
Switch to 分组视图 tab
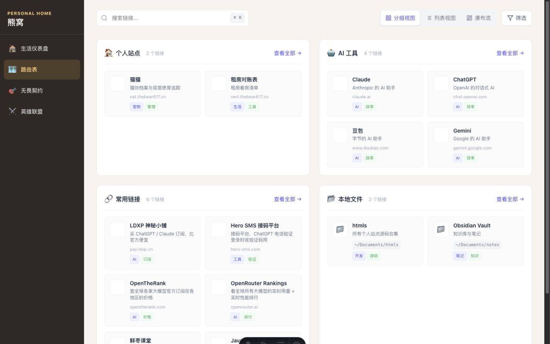coord(400,18)
